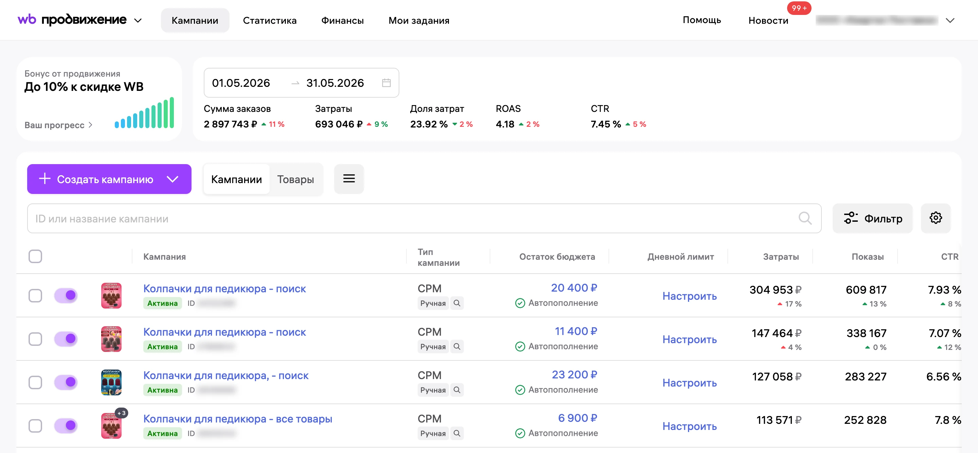Open the Помощь link
This screenshot has height=453, width=978.
pyautogui.click(x=702, y=20)
